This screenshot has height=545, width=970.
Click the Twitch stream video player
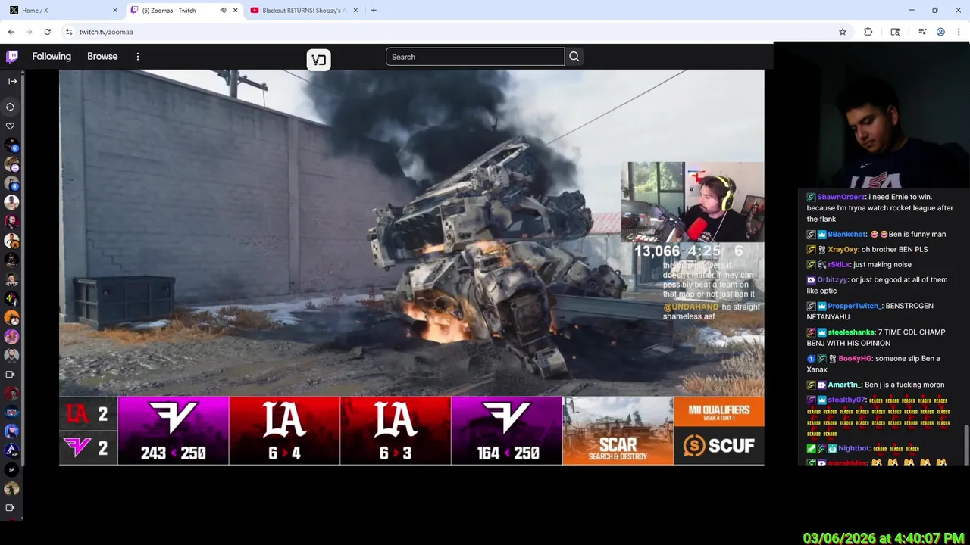411,267
